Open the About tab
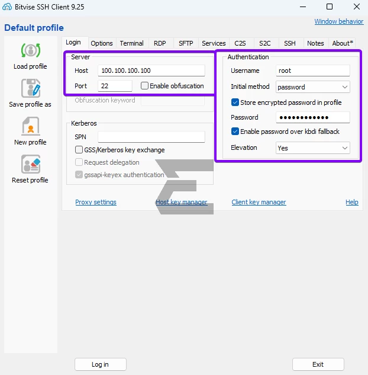This screenshot has width=368, height=375. (x=343, y=43)
